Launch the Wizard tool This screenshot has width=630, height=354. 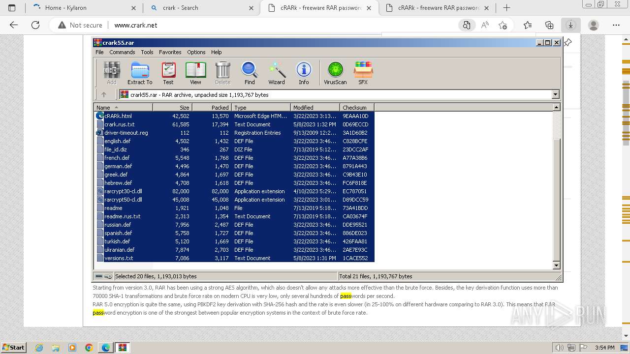277,73
